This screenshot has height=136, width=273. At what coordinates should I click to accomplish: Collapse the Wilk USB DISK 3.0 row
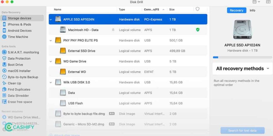click(x=51, y=82)
